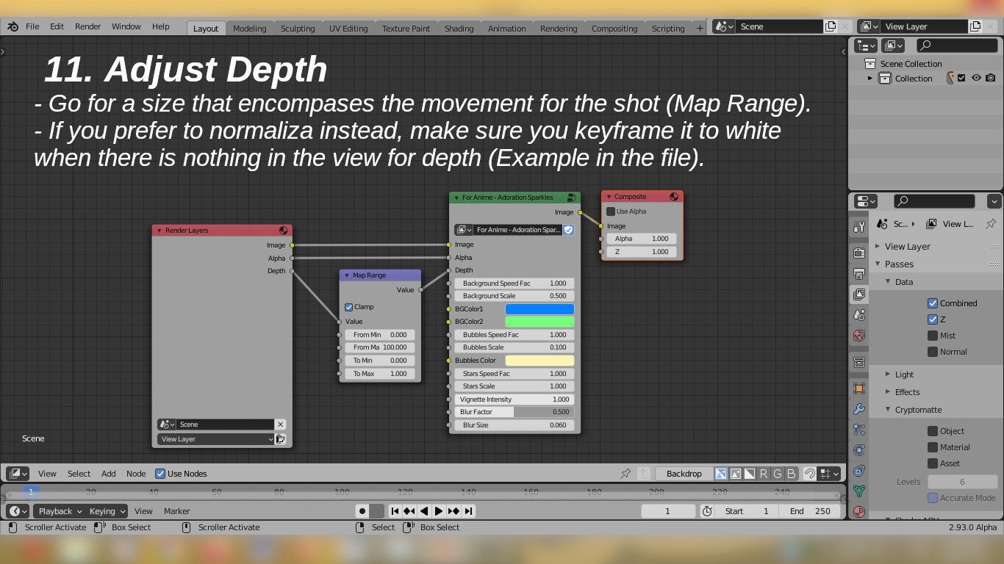
Task: Uncheck the Z pass checkbox
Action: (x=933, y=319)
